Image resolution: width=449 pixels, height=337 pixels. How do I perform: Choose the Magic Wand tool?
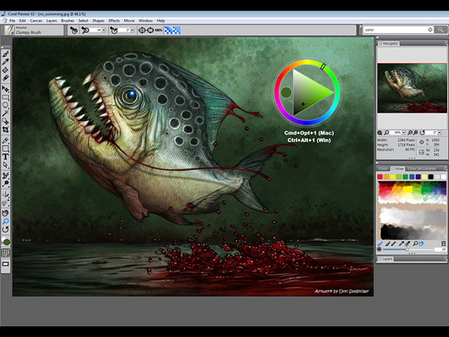coord(6,113)
